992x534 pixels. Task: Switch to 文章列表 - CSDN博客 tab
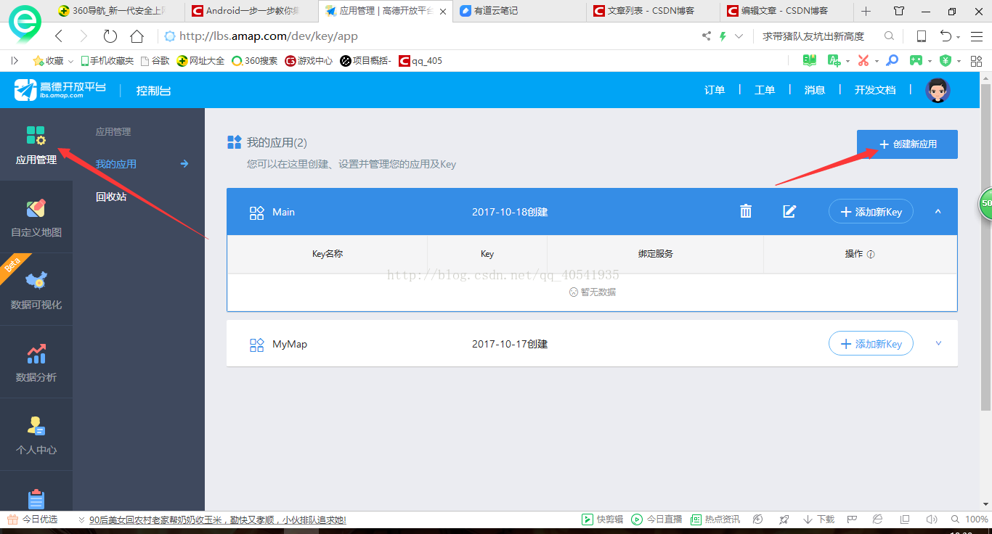pyautogui.click(x=652, y=11)
